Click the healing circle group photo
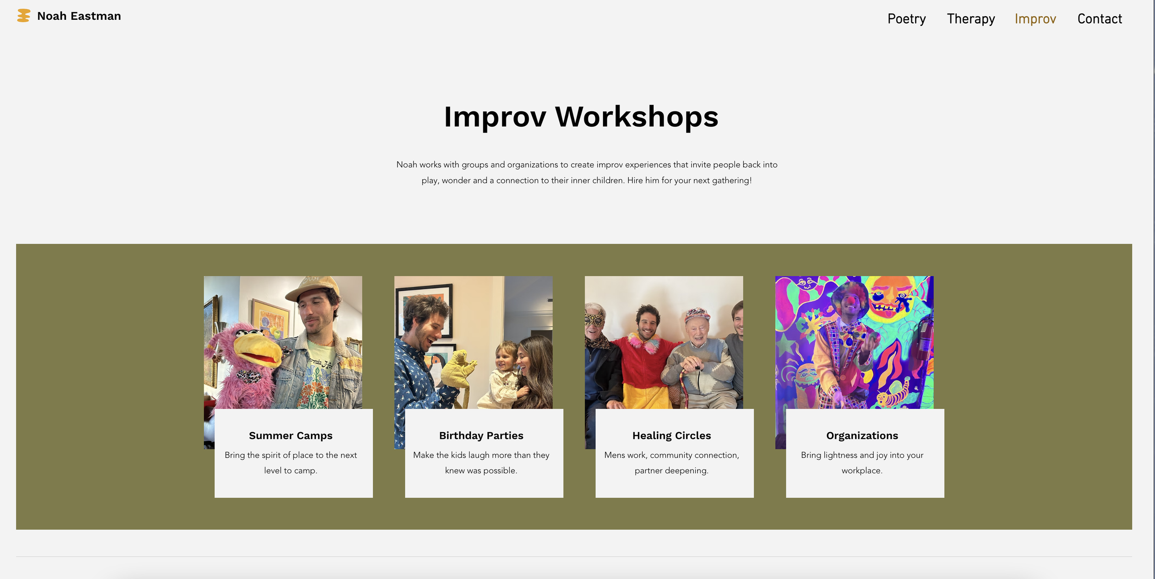This screenshot has width=1155, height=579. (663, 342)
